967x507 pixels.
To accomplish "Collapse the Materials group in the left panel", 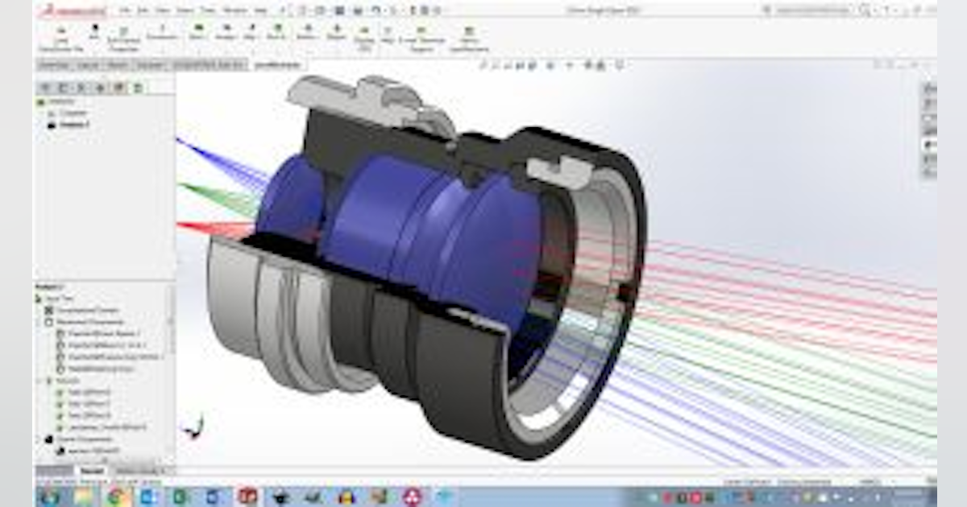I will 38,379.
